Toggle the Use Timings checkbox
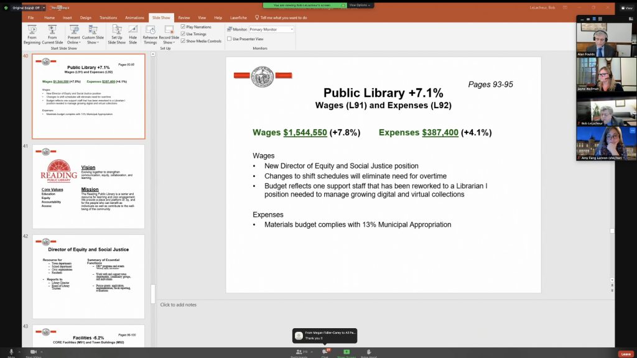This screenshot has height=358, width=637. [183, 34]
